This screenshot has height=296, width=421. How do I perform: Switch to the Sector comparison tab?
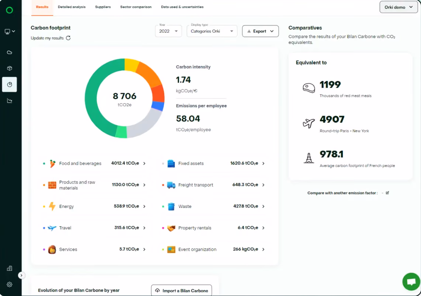(136, 7)
